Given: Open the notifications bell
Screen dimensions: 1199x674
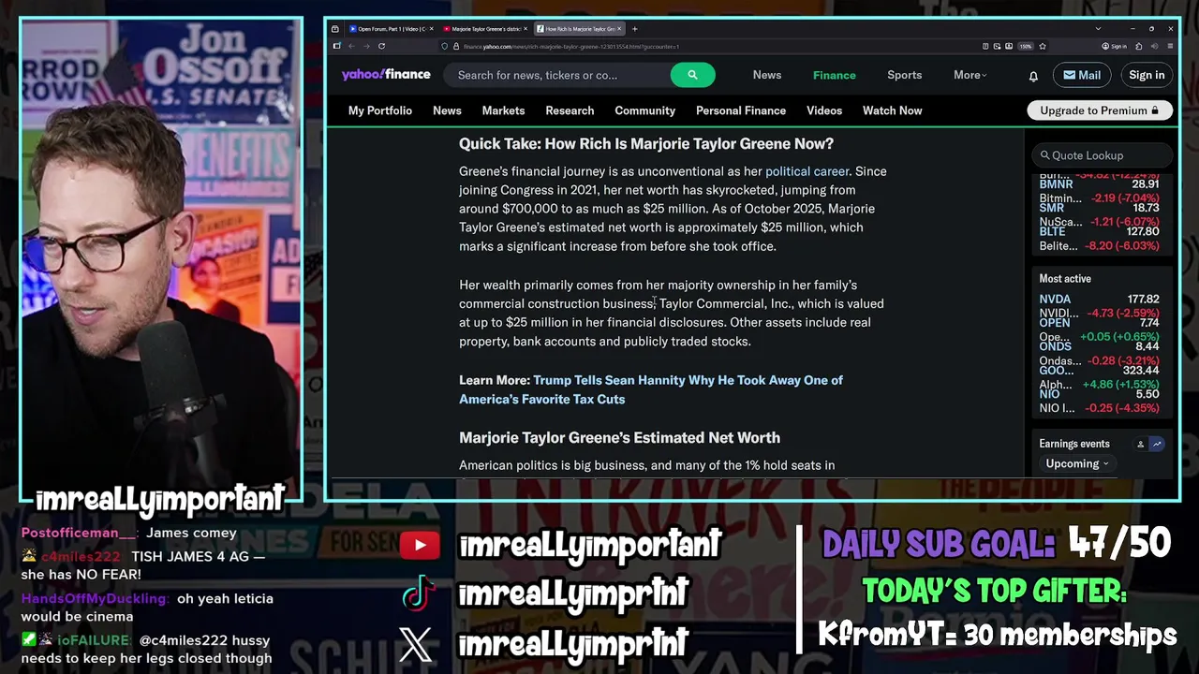Looking at the screenshot, I should pos(1033,76).
